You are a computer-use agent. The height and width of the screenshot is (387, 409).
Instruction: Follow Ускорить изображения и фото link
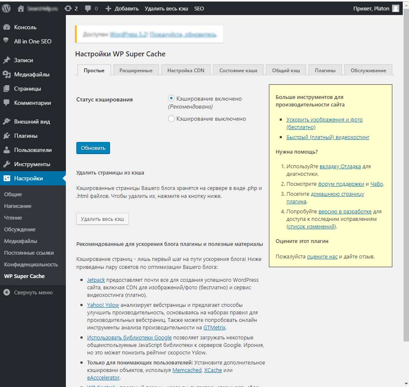coord(324,123)
